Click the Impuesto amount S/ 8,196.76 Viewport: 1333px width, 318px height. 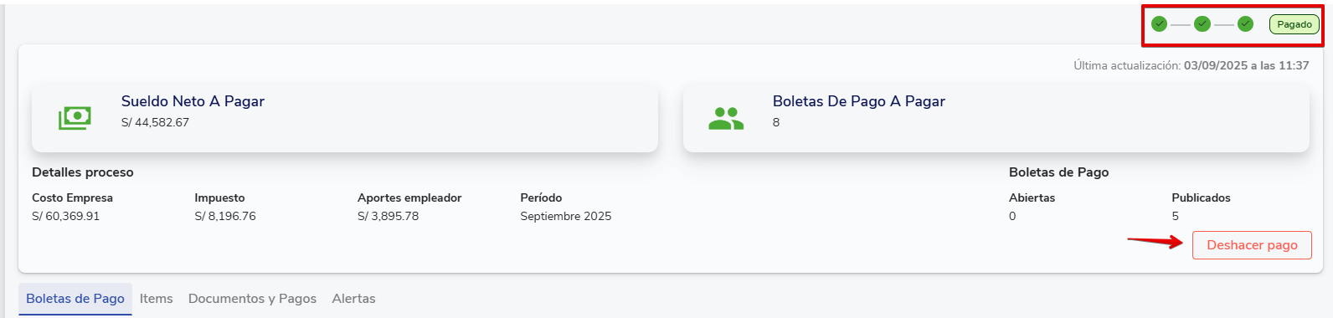tap(225, 216)
